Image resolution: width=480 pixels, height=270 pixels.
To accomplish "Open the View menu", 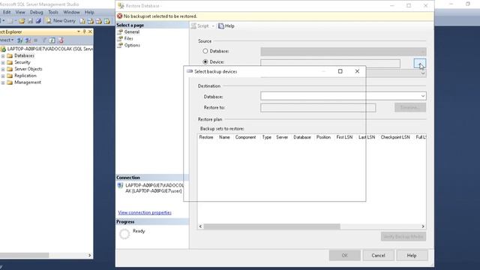I will point(20,12).
